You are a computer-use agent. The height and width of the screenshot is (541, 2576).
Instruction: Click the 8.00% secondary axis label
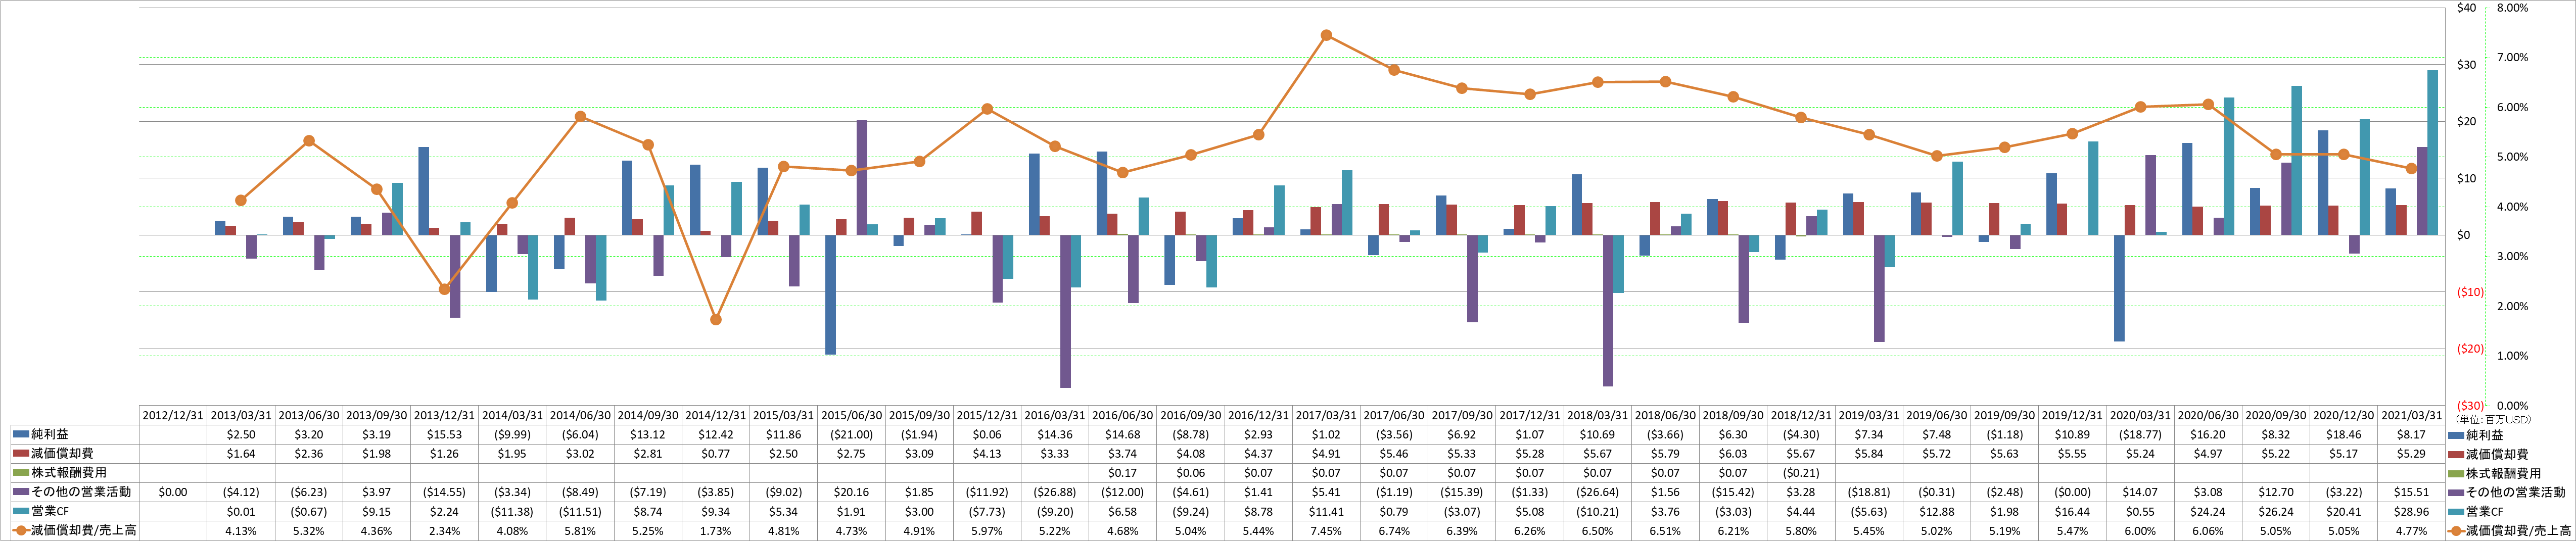pyautogui.click(x=2512, y=8)
